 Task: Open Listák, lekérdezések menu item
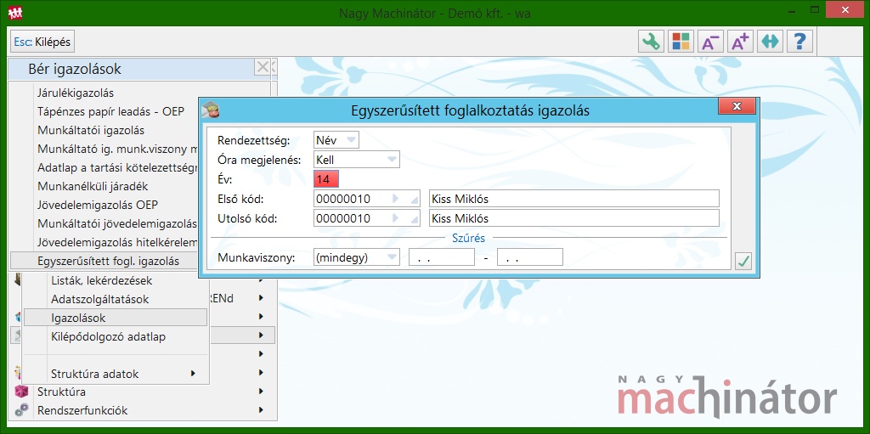102,280
